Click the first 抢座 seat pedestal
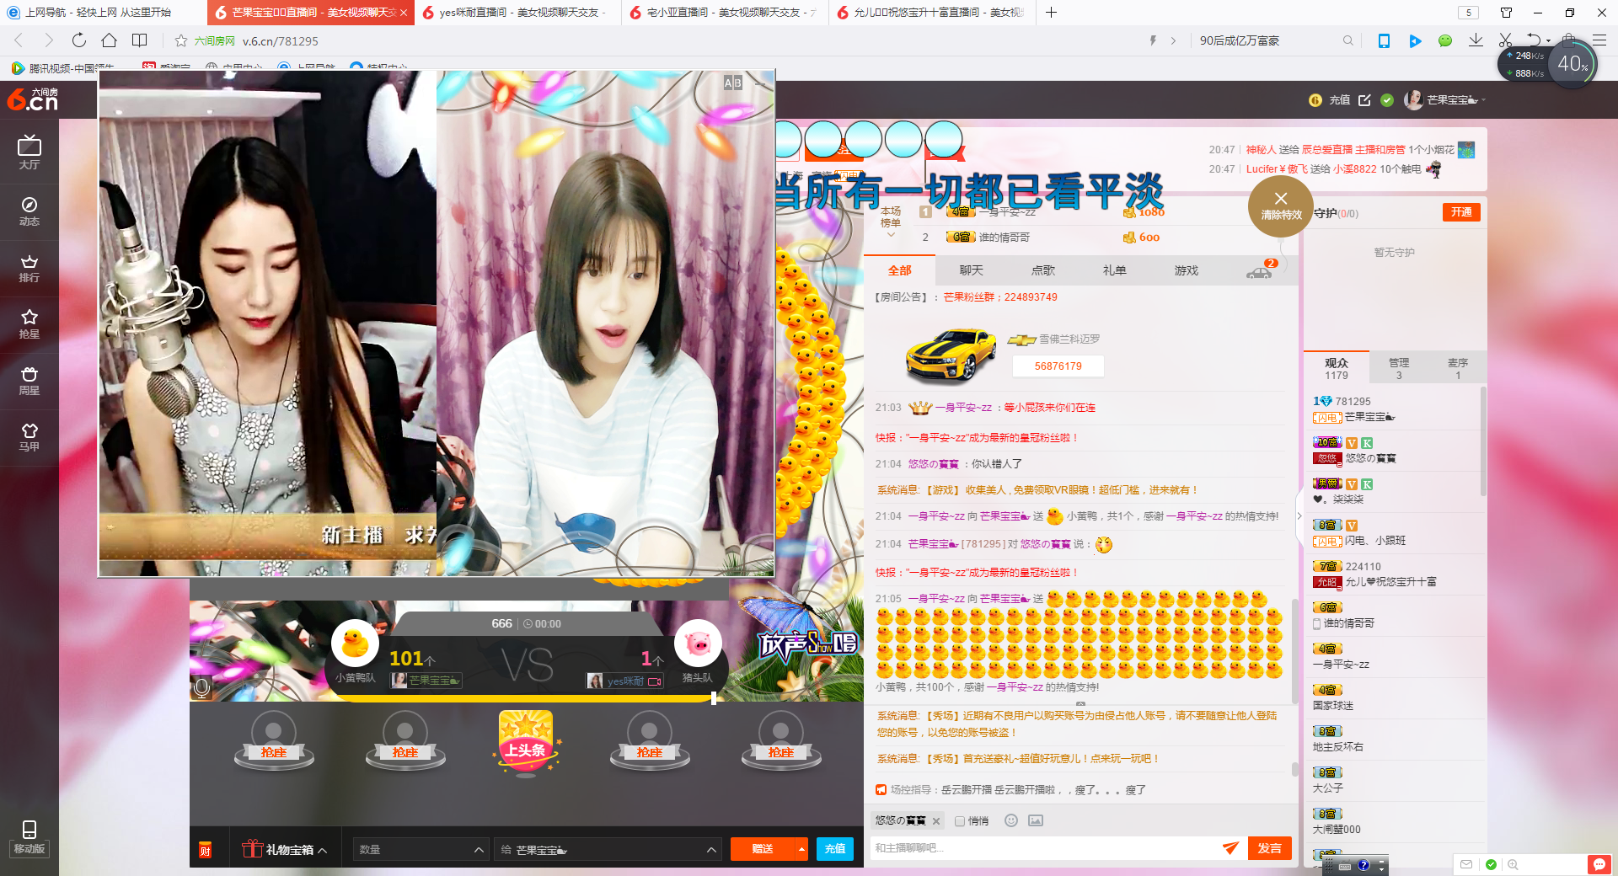1618x876 pixels. (274, 740)
